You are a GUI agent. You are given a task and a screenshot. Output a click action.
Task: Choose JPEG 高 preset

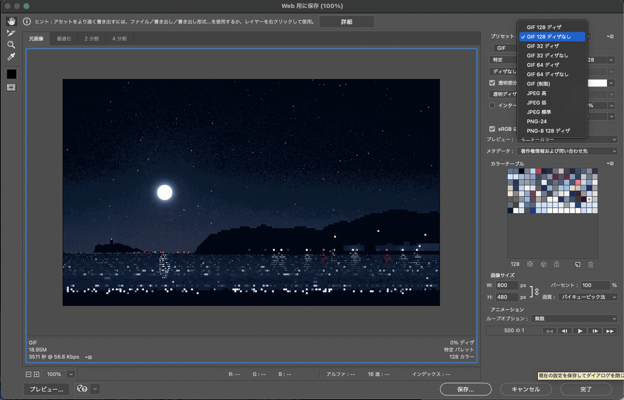click(x=553, y=93)
